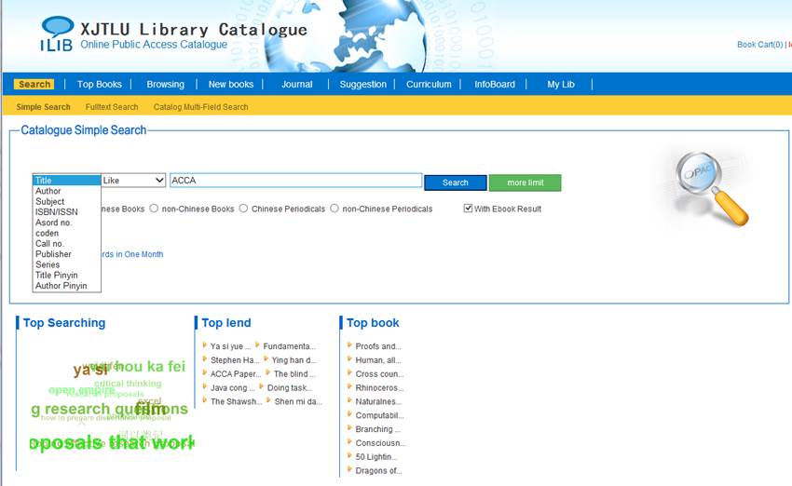
Task: Choose Title in search field dropdown list
Action: 67,181
